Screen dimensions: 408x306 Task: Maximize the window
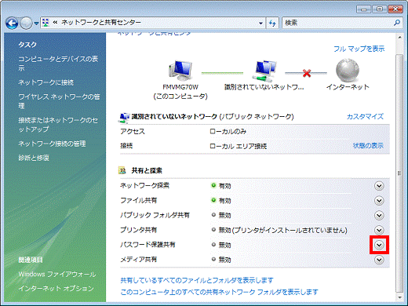[x=380, y=9]
